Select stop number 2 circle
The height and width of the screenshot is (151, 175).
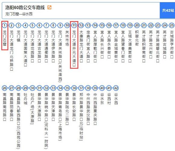(x=11, y=25)
